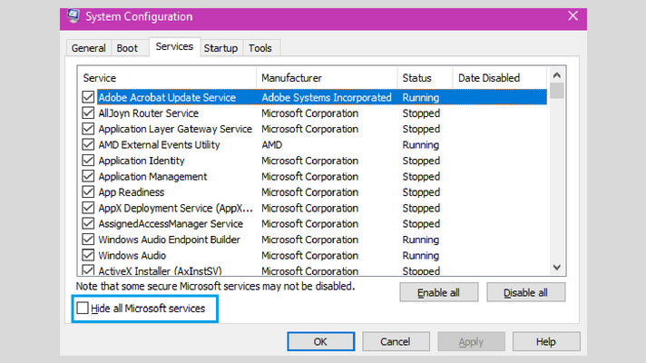
Task: Open the Boot tab
Action: pos(127,48)
